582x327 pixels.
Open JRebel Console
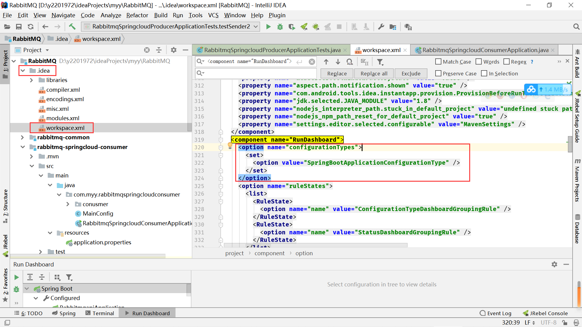tap(545, 313)
